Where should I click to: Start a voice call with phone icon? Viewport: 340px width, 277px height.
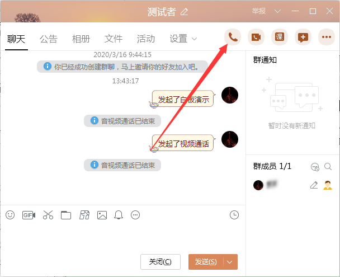pos(233,37)
